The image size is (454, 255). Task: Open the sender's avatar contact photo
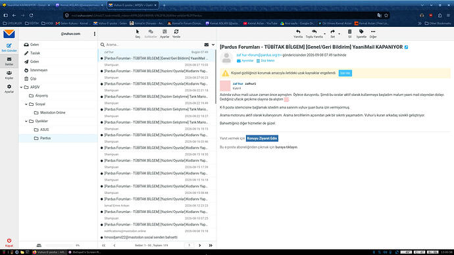click(226, 58)
